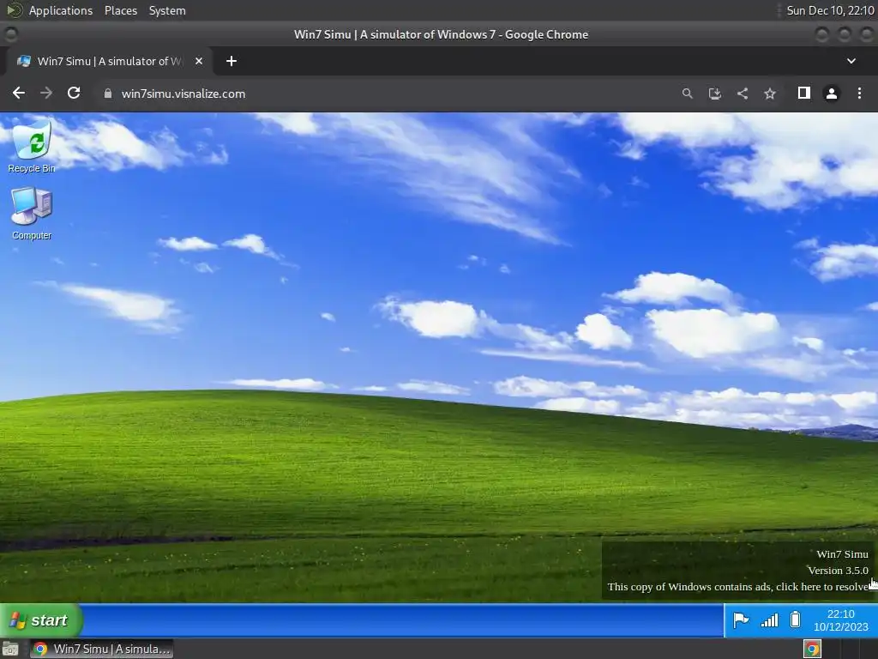Click the Win7 Simu taskbar window button
The height and width of the screenshot is (659, 878).
point(102,649)
